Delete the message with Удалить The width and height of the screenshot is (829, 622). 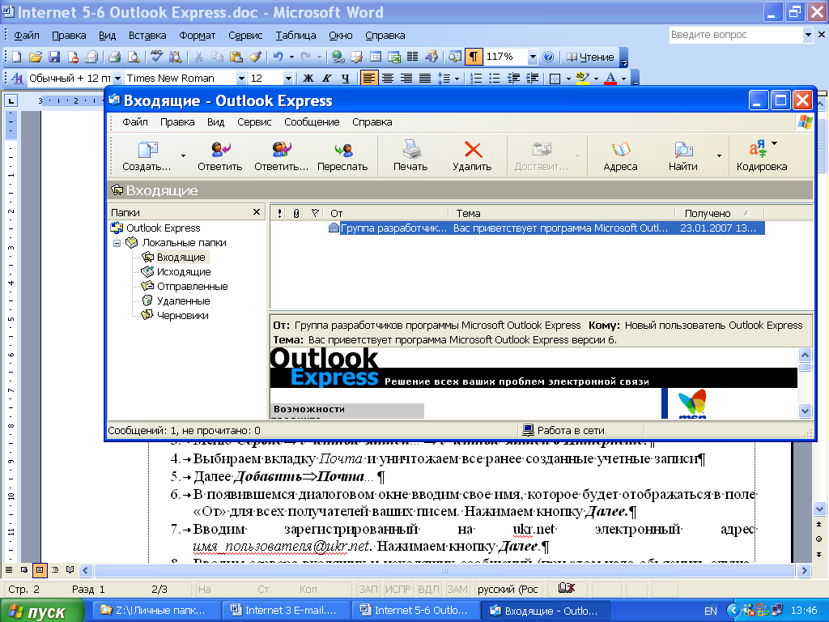point(472,156)
